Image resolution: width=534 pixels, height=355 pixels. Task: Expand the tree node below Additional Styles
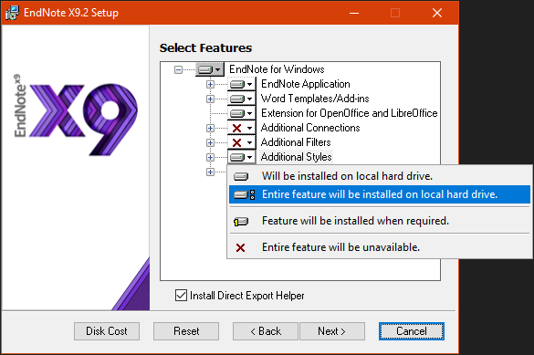click(x=210, y=172)
